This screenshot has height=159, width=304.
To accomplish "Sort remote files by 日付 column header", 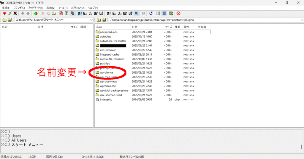I will (135, 27).
